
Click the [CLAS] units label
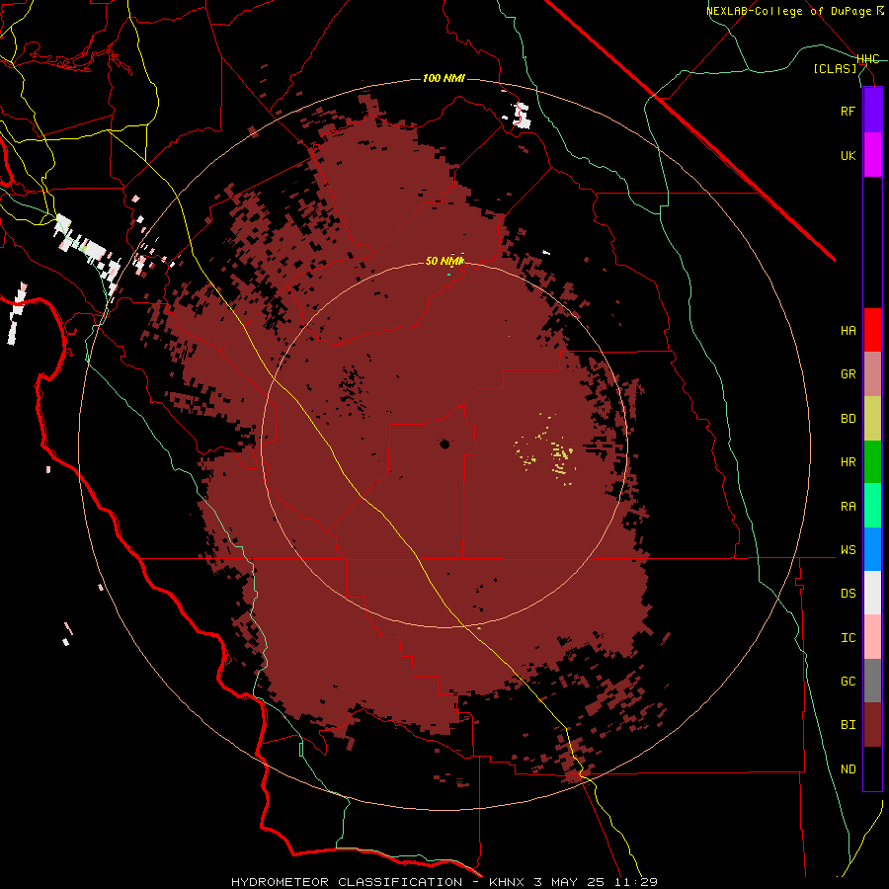[835, 68]
